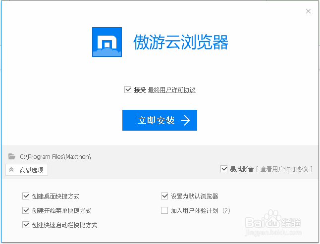Enable 加入用户体验计划 checkbox

click(x=164, y=210)
